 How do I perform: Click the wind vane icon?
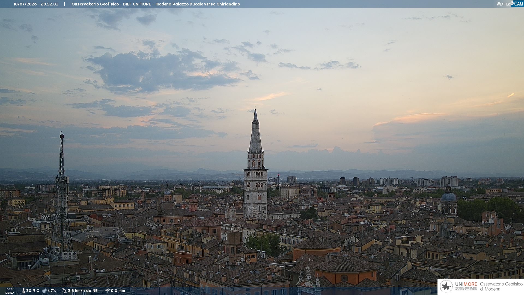pos(64,291)
